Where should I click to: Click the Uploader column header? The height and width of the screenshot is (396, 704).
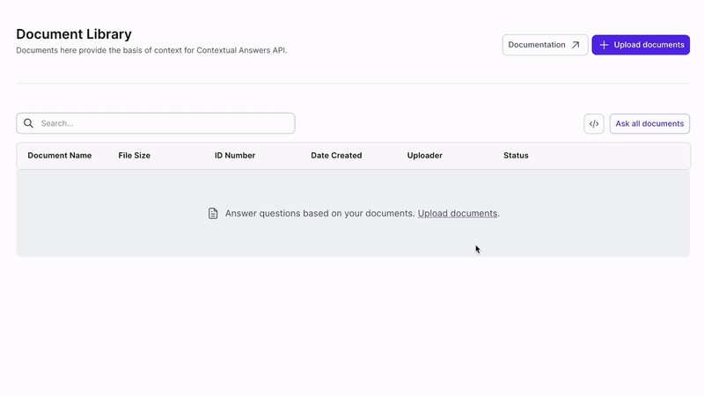(x=425, y=156)
